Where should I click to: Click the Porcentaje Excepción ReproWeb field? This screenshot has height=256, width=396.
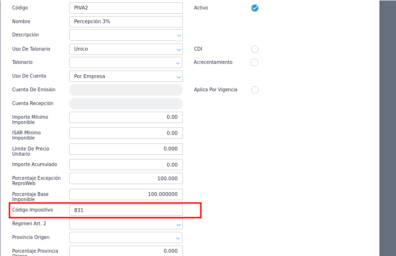point(126,178)
